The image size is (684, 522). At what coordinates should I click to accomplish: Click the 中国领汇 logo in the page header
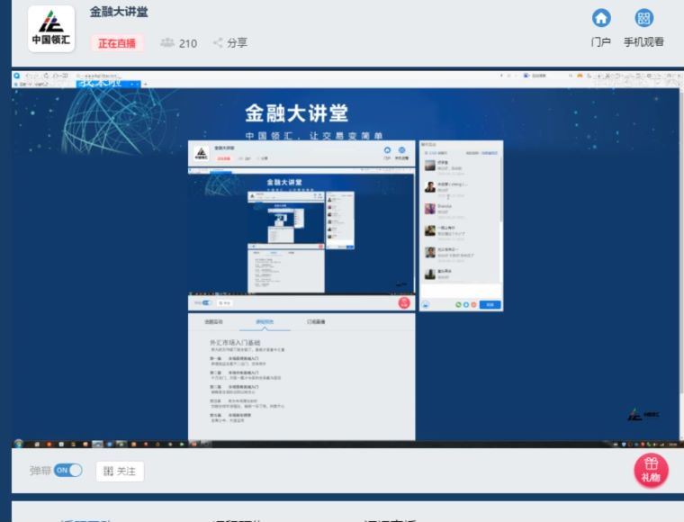click(x=51, y=29)
